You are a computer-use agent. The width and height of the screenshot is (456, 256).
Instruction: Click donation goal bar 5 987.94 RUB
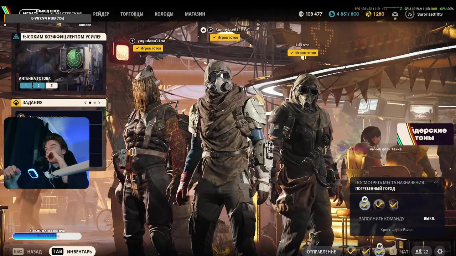click(x=48, y=18)
